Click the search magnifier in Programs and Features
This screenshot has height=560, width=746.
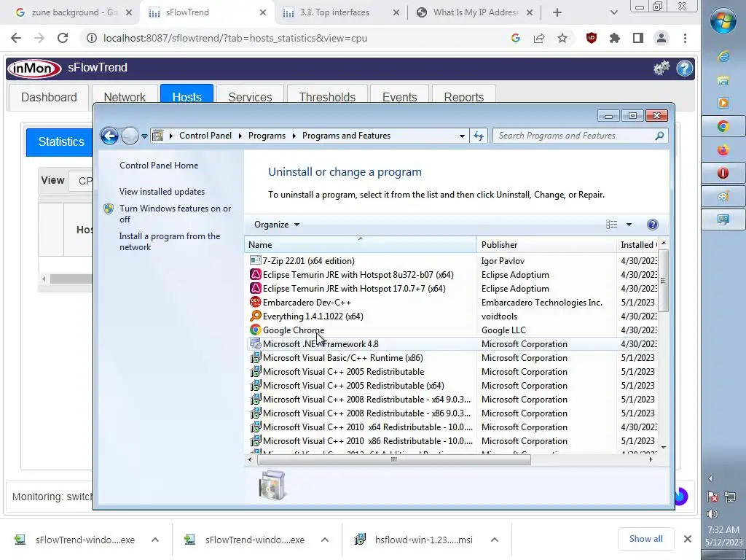[659, 136]
